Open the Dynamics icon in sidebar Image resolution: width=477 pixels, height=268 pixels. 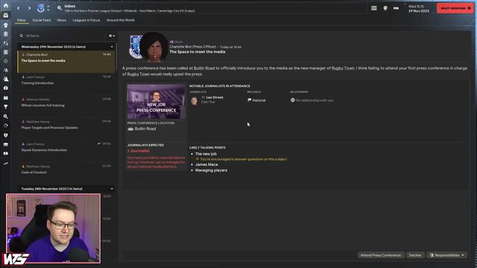(6, 43)
